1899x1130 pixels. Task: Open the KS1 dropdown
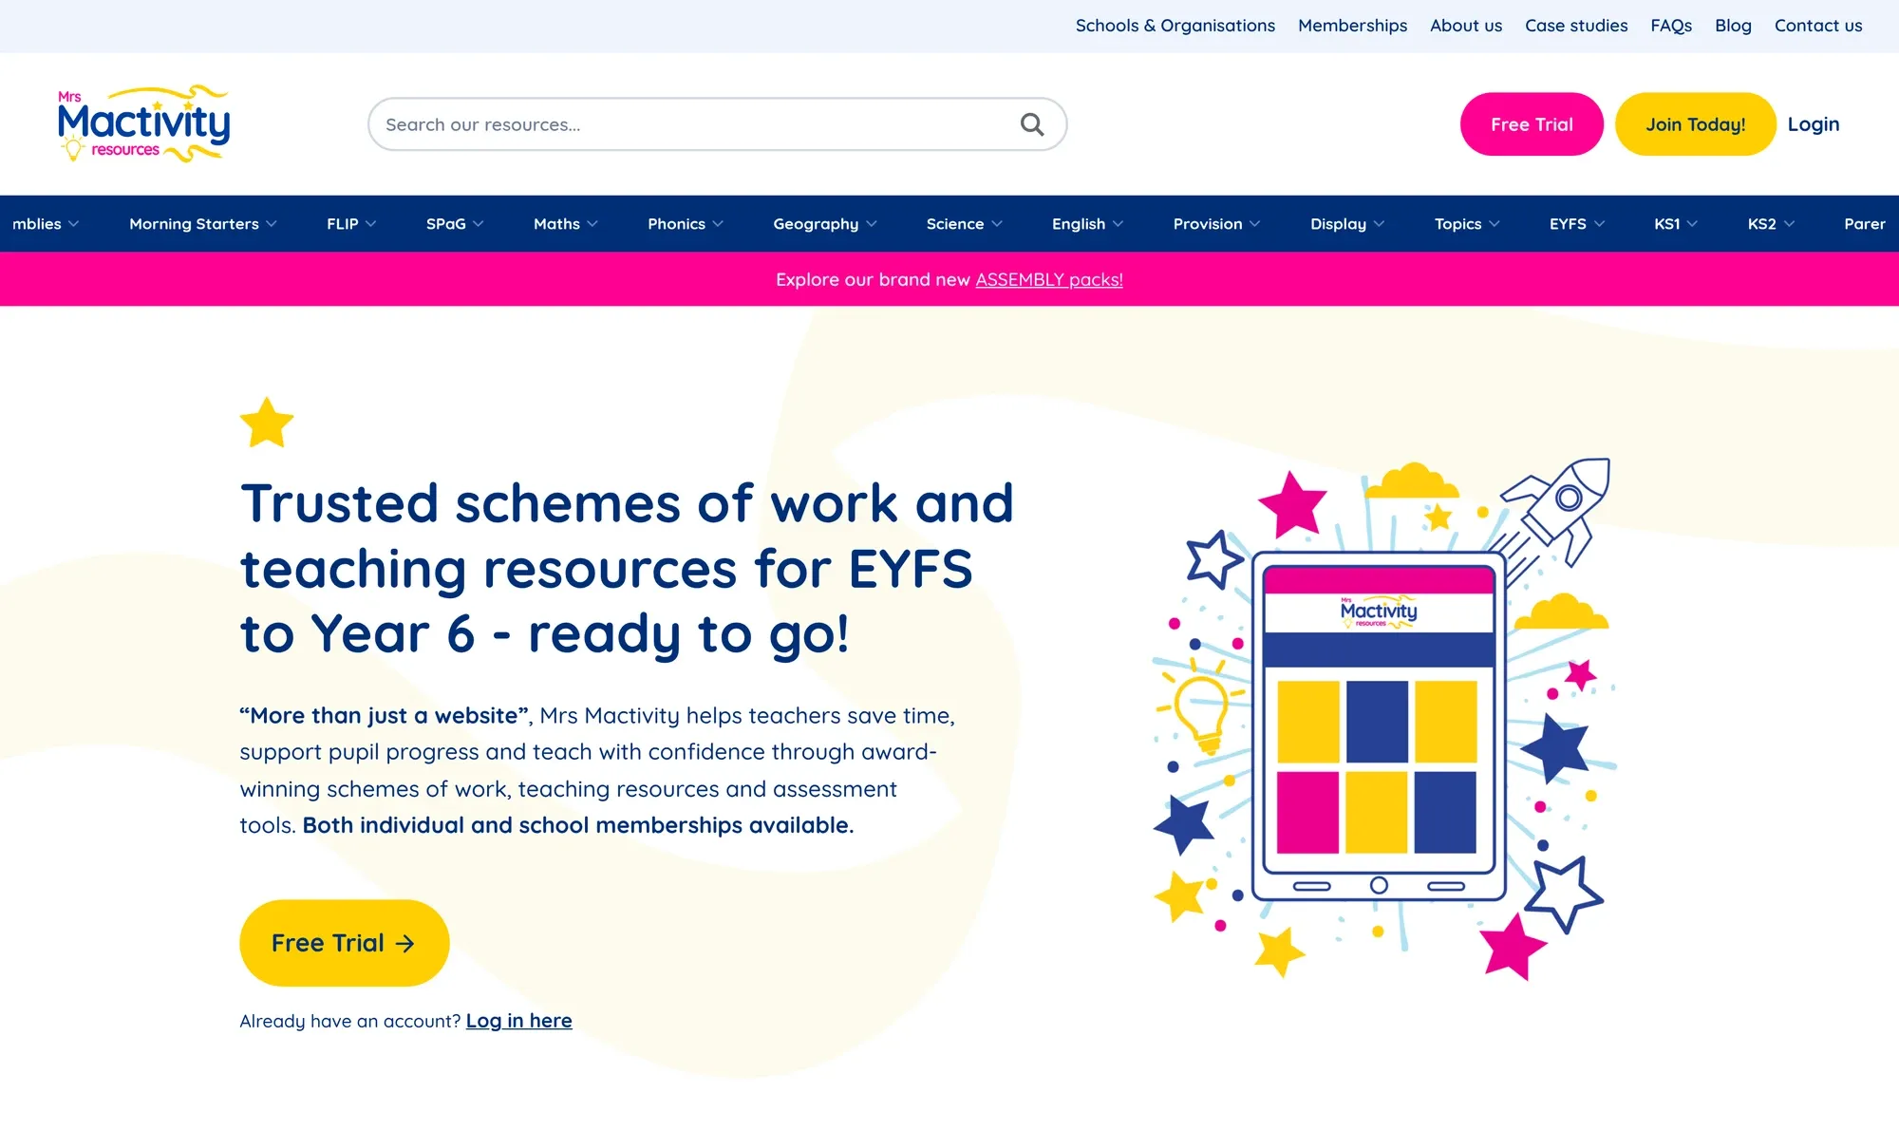point(1676,224)
